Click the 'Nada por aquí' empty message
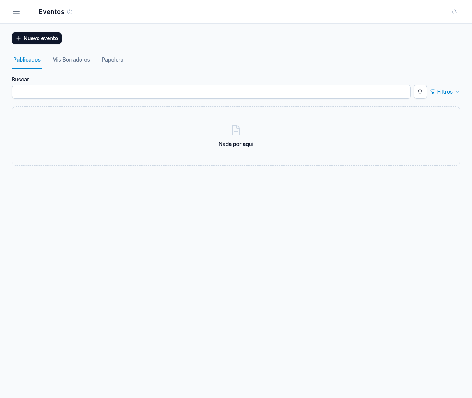472x398 pixels. (236, 144)
